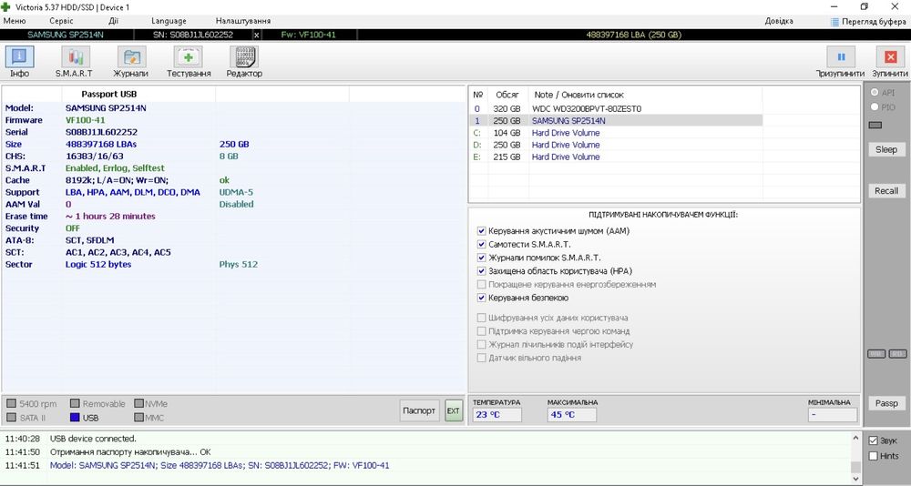Viewport: 911px width, 486px height.
Task: Toggle Самотести S.M.A.R.T. checkbox
Action: (x=481, y=245)
